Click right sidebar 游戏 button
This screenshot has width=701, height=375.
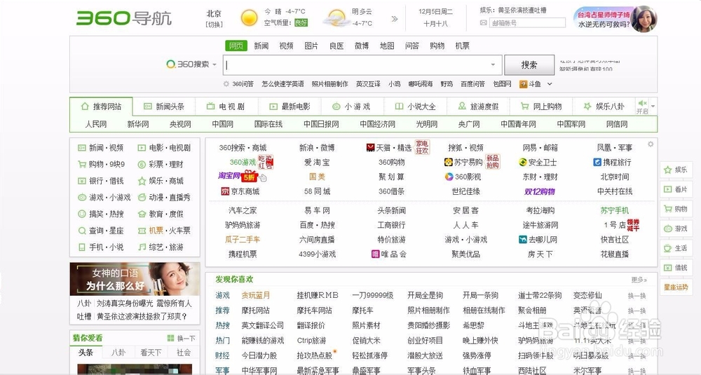click(x=676, y=229)
